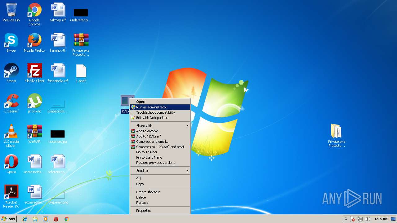Viewport: 397px width, 223px height.
Task: Select the FileZilla Client desktop shortcut
Action: pos(34,73)
